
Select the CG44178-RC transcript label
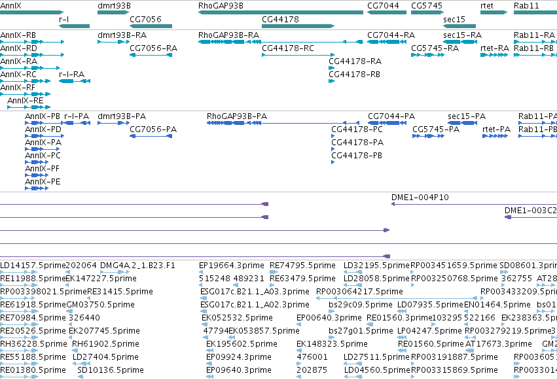288,48
